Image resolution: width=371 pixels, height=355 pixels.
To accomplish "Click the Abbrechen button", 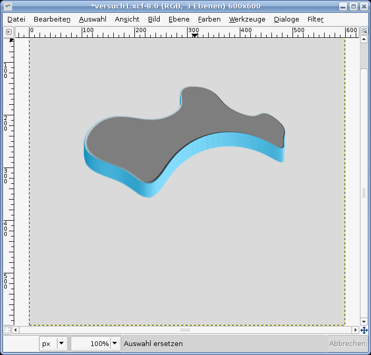I will pos(347,343).
